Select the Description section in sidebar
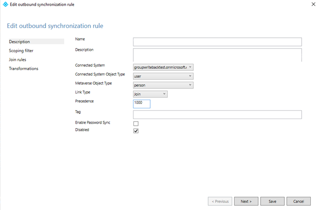Image resolution: width=318 pixels, height=210 pixels. coord(19,41)
